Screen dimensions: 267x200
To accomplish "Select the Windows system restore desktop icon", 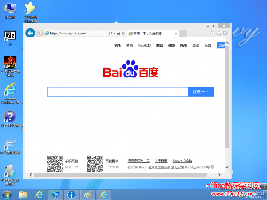I will pos(10,175).
